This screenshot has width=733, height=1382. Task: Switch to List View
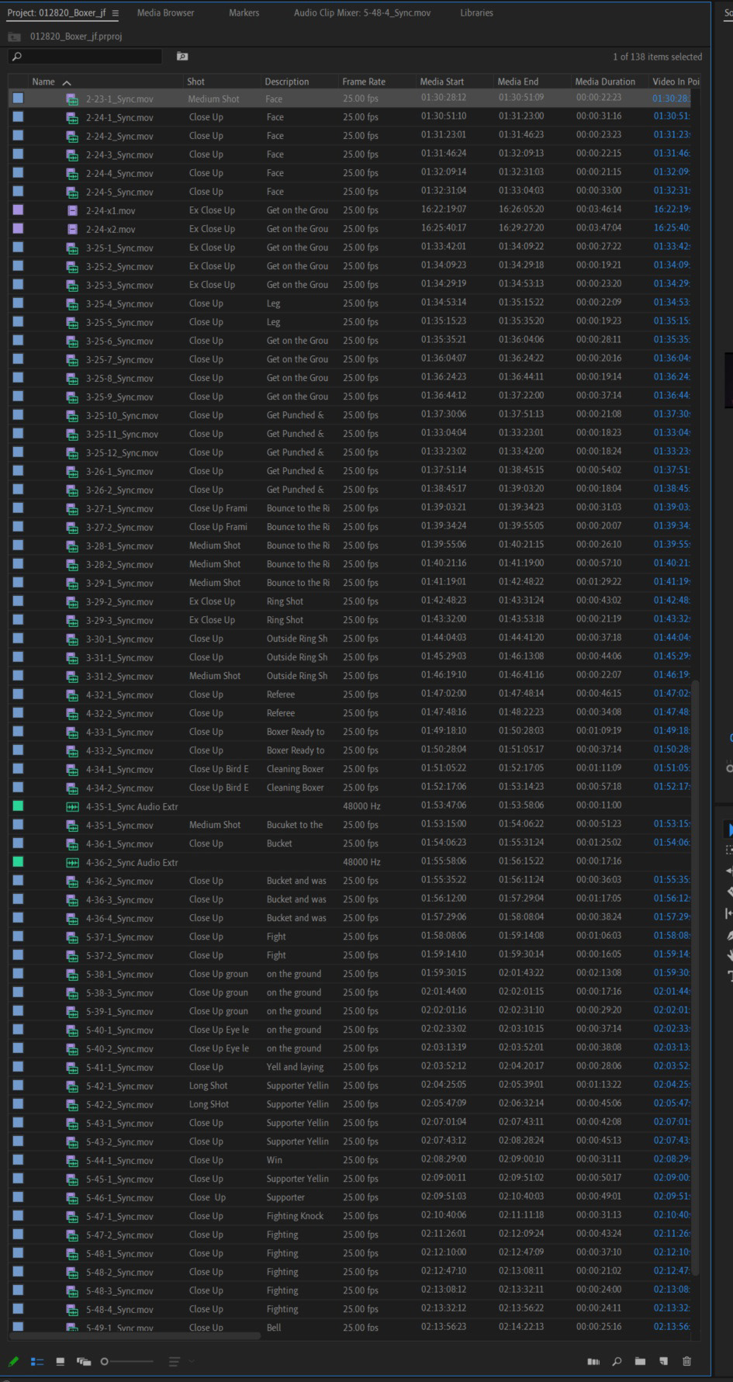[x=36, y=1361]
